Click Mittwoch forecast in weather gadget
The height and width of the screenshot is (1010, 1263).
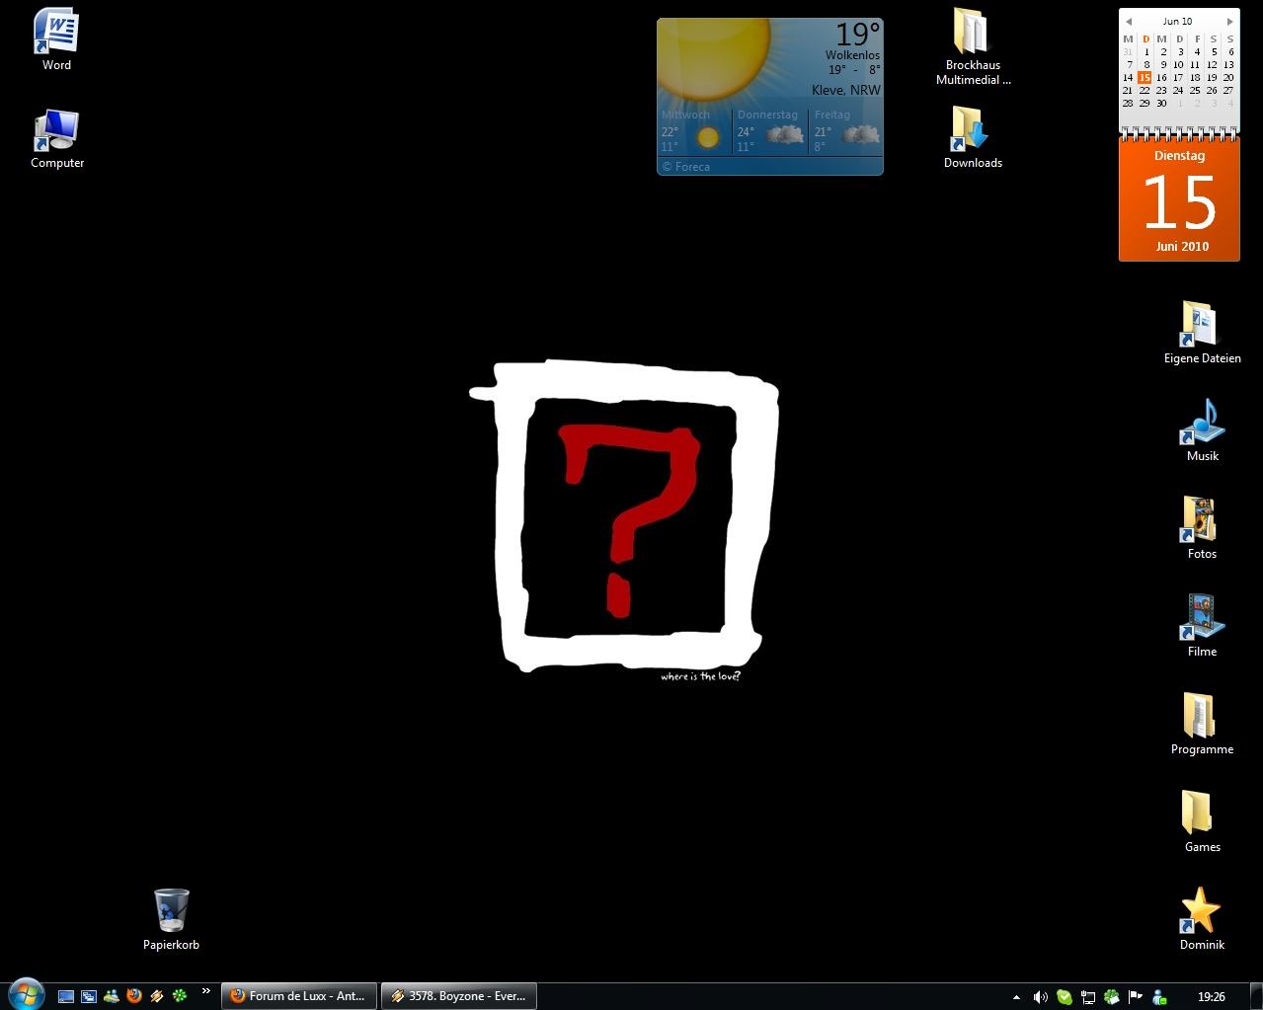coord(694,130)
